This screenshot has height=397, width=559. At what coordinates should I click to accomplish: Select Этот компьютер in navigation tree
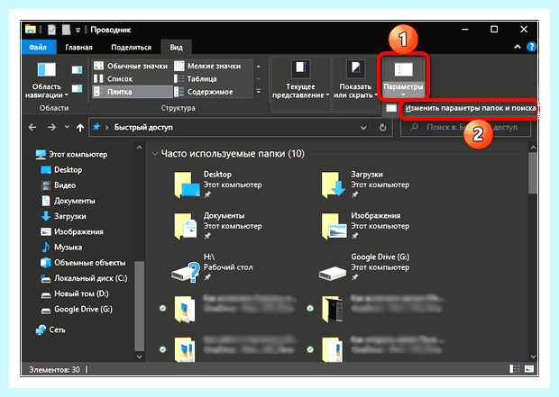pyautogui.click(x=71, y=154)
